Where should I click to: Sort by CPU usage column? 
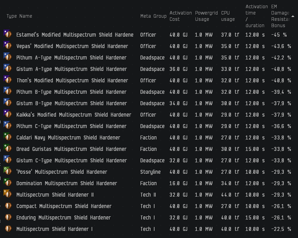(228, 16)
